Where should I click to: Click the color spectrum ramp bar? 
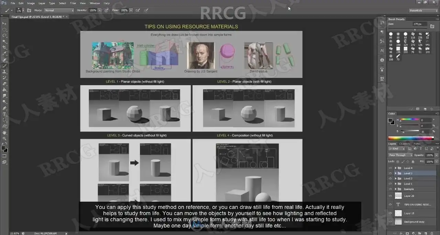click(x=410, y=138)
